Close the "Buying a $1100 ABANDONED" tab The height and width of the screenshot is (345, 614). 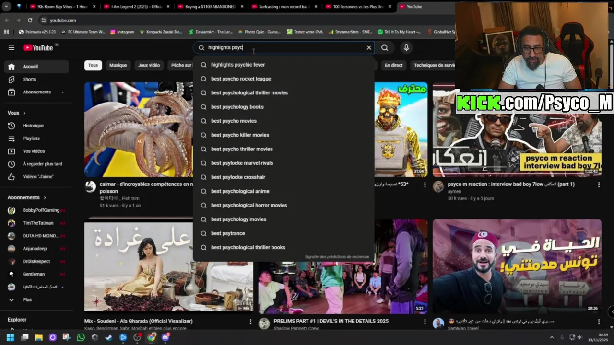click(242, 7)
